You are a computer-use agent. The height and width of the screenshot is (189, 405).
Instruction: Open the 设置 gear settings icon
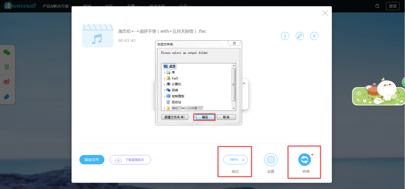271,160
